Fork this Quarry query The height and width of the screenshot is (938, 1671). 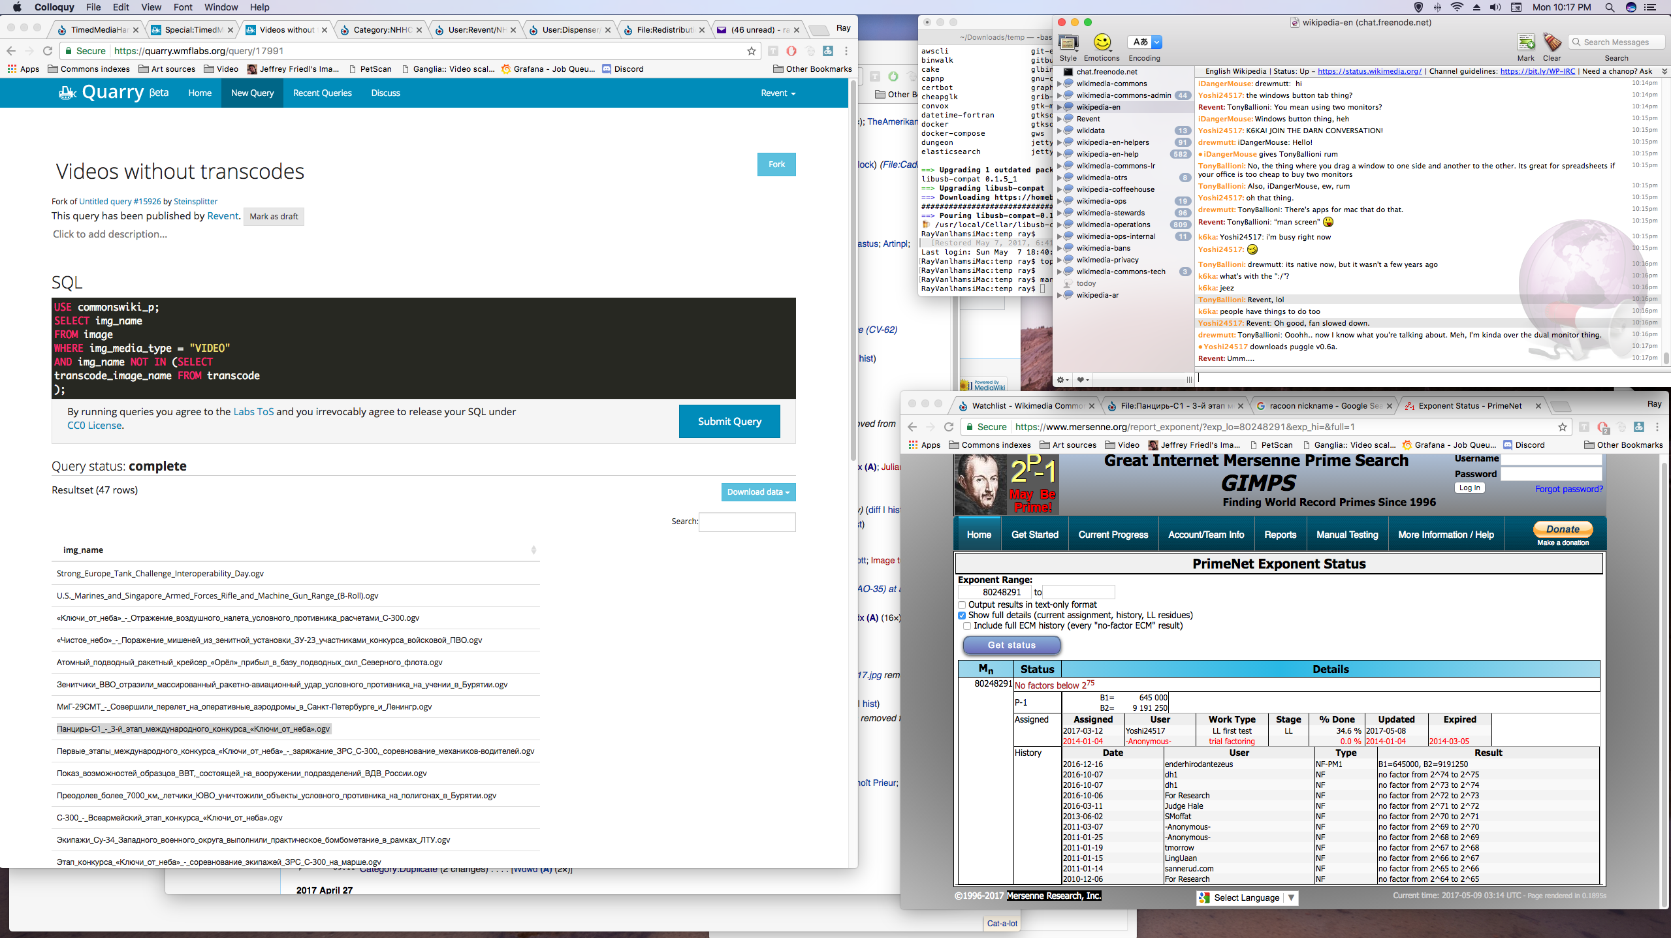pos(776,164)
